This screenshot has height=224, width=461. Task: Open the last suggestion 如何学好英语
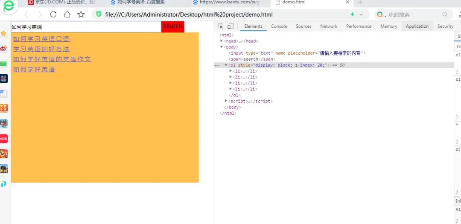pos(35,70)
